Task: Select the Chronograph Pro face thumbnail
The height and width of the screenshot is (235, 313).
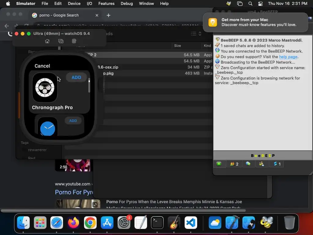Action: tap(45, 88)
